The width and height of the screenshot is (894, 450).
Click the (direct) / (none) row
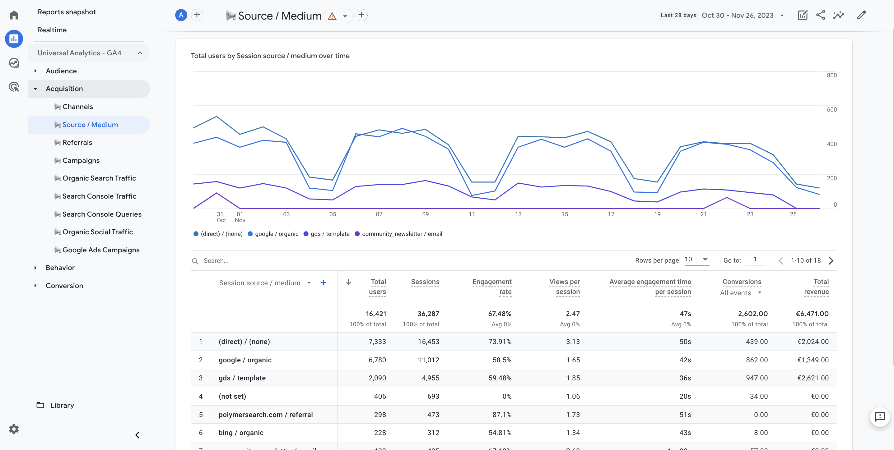(x=514, y=342)
